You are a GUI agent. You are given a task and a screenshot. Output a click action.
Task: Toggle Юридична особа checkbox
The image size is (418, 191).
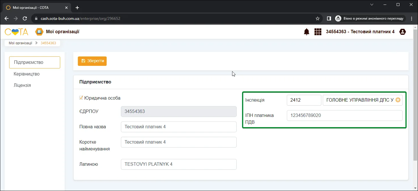pyautogui.click(x=81, y=98)
